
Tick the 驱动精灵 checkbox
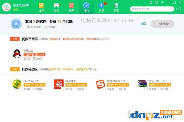click(x=62, y=88)
